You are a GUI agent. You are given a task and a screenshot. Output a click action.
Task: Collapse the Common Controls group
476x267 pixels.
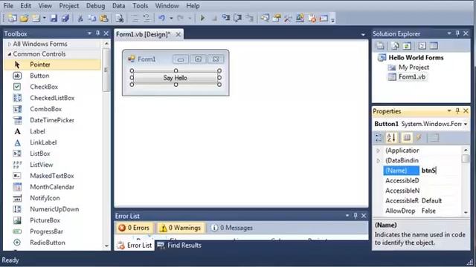pyautogui.click(x=10, y=54)
